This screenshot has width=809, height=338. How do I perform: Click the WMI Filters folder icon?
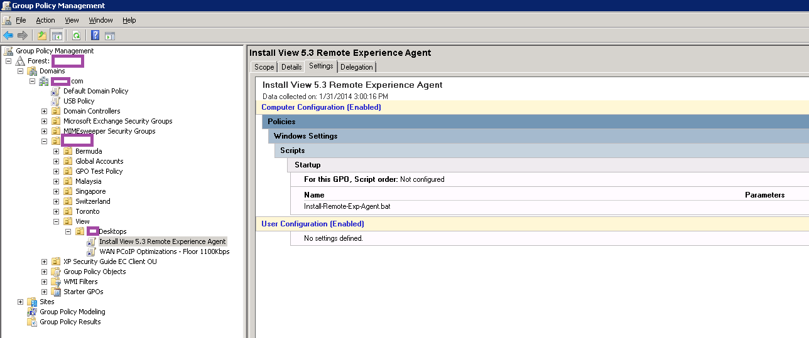(x=56, y=282)
